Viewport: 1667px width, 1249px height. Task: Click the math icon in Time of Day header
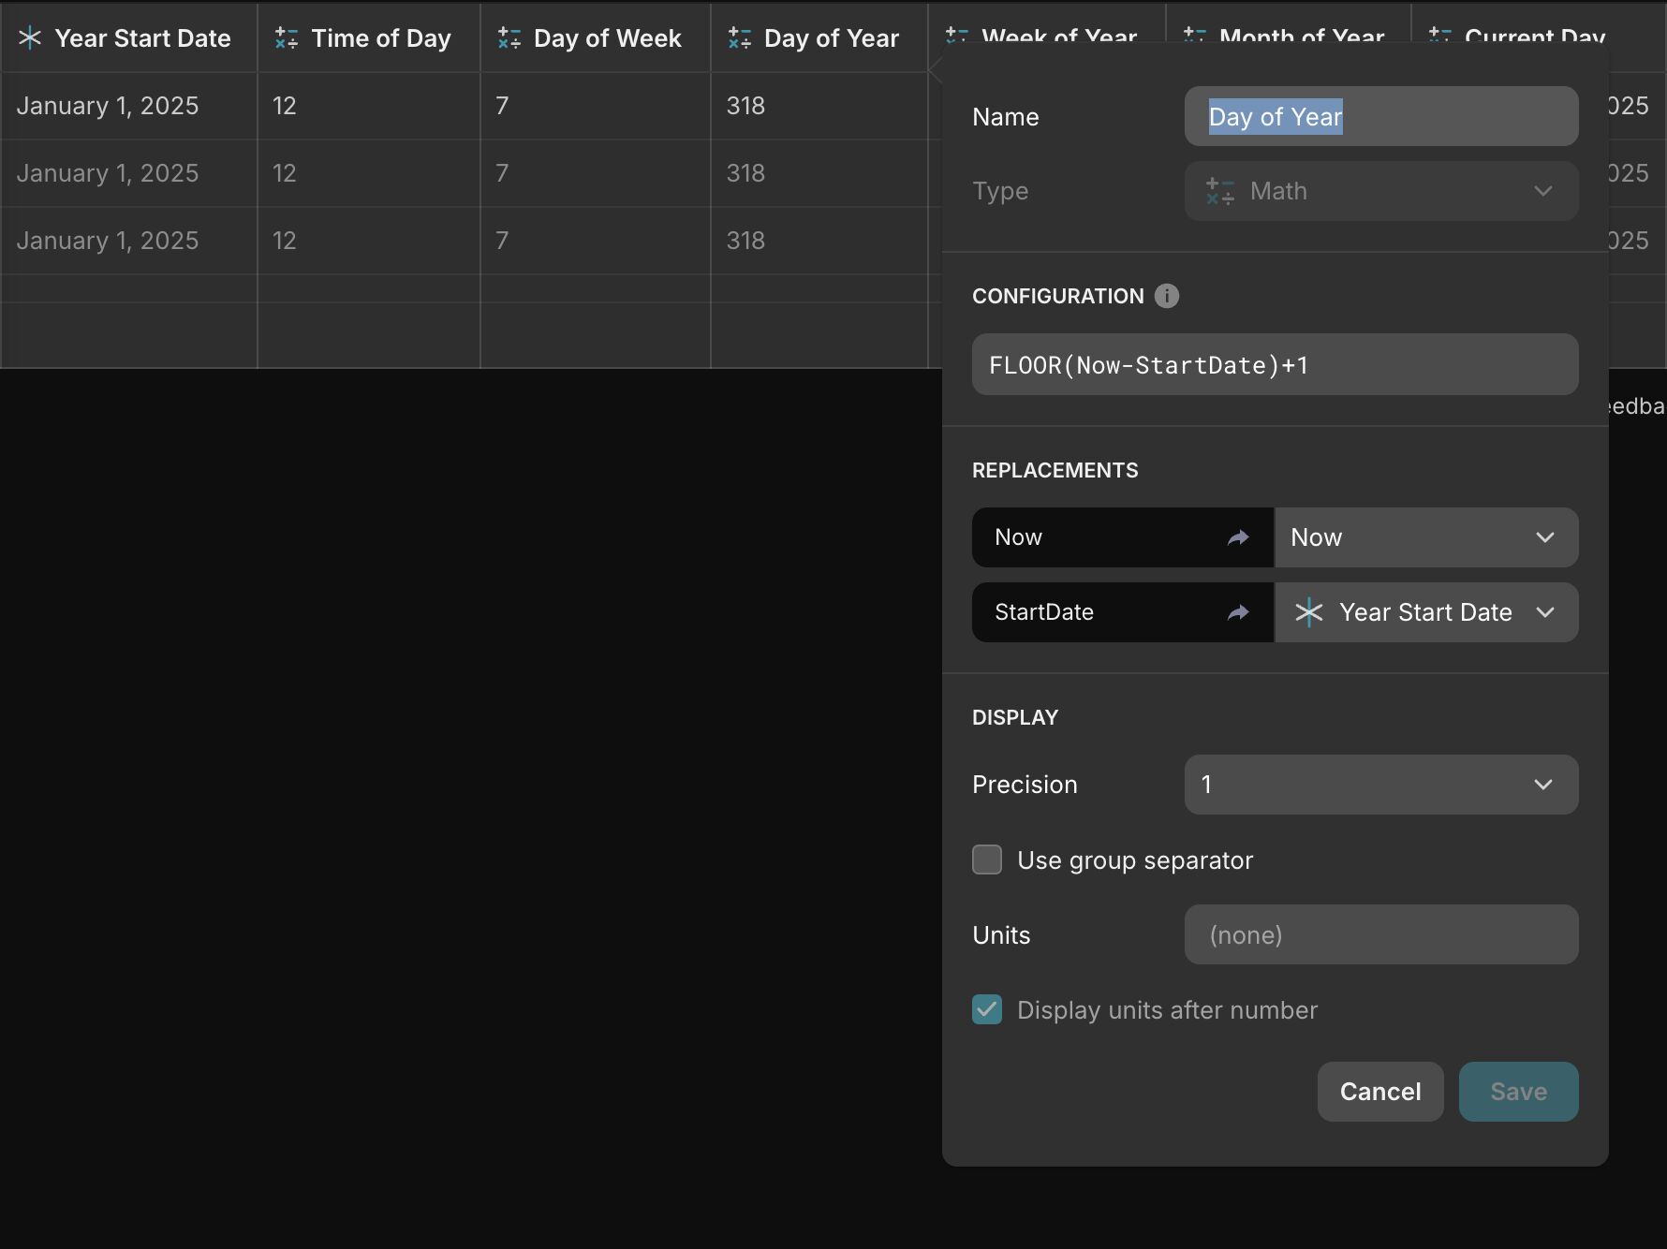point(287,38)
